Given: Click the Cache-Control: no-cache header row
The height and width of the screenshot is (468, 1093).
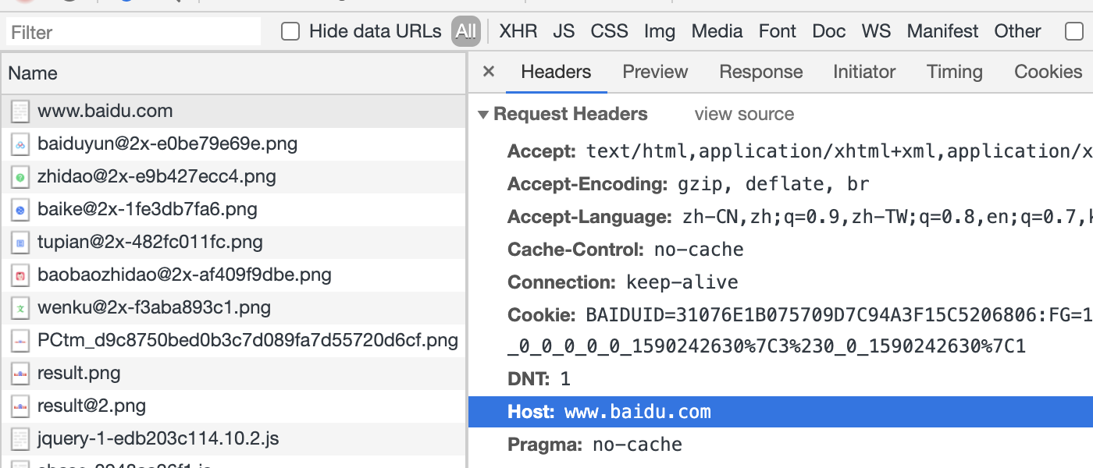Looking at the screenshot, I should tap(781, 250).
